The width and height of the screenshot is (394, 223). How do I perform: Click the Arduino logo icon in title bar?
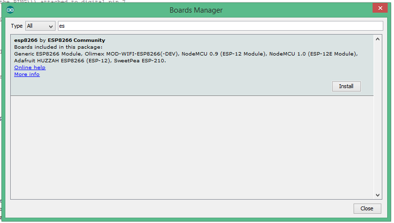tap(10, 10)
